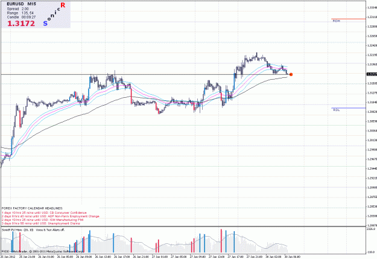Select the blue RDL level line
377x259 pixels.
click(349, 108)
